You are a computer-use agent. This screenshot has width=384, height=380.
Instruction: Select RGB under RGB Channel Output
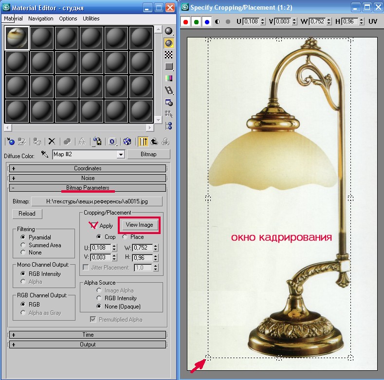click(23, 304)
